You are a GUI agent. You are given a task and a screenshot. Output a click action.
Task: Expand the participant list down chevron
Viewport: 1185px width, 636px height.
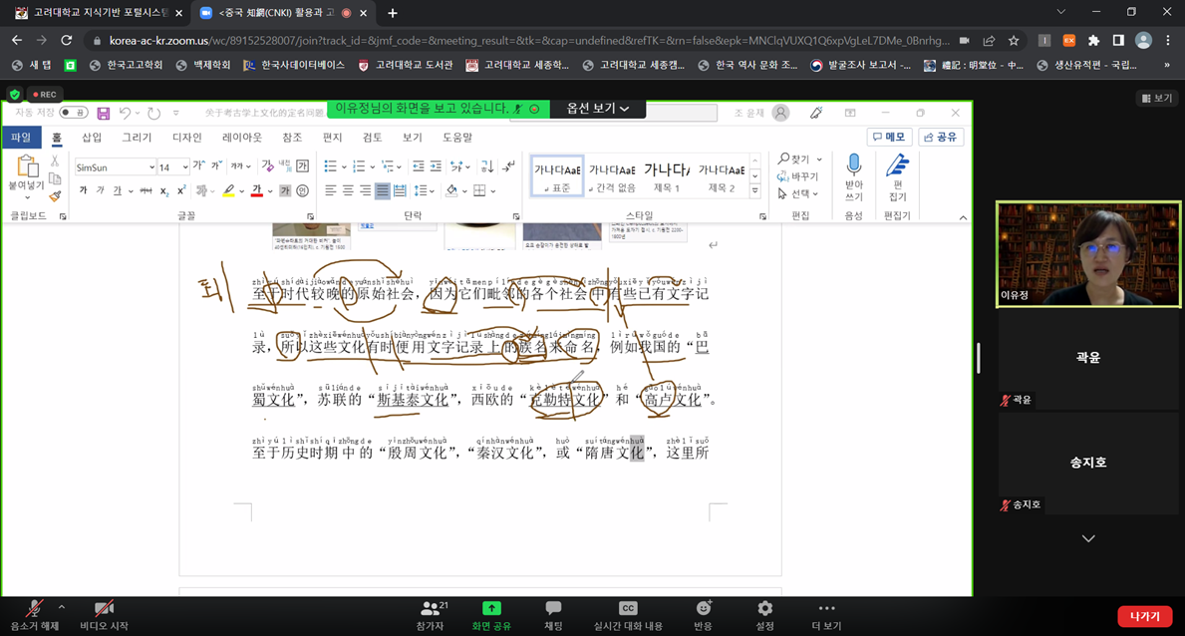tap(1088, 538)
